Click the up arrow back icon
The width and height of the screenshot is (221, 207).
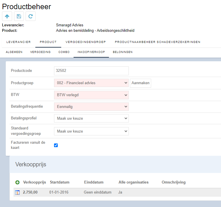coord(7,16)
